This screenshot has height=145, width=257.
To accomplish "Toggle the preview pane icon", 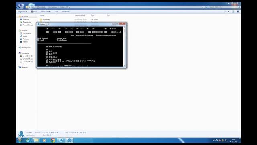I will 233,12.
